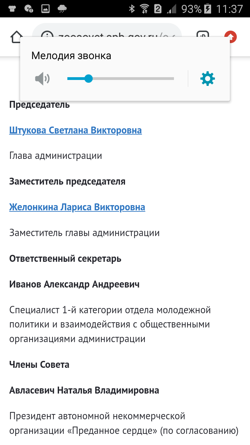Set ringtone volume on slider track

(120, 79)
